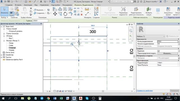Screen dimensions: 180x101
Task: Click the Соединить geometry button
Action: tap(39, 13)
